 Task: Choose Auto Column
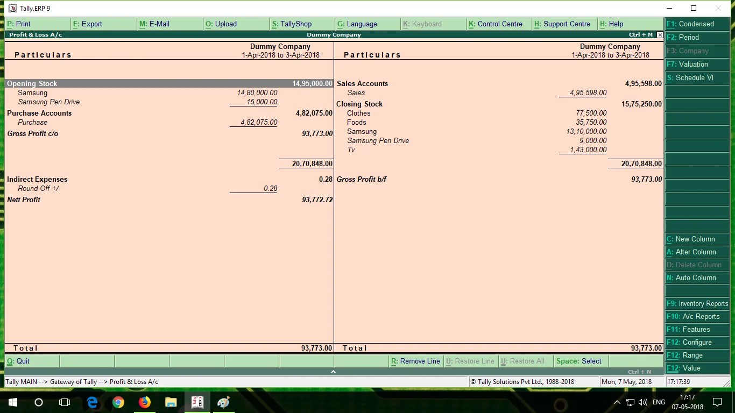(697, 278)
